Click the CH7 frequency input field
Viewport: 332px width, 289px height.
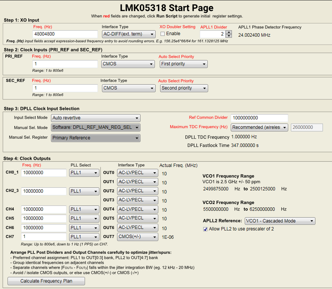pos(44,237)
